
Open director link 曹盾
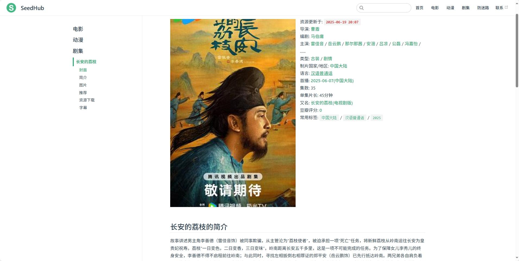coord(315,29)
